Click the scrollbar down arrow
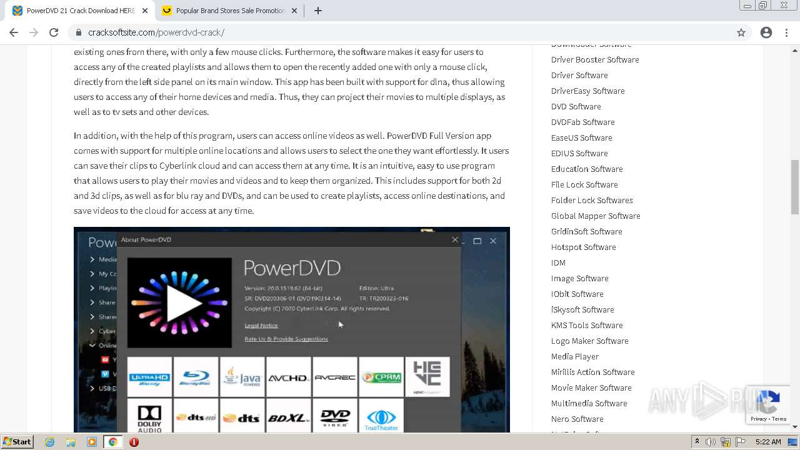The image size is (800, 450). [x=795, y=427]
